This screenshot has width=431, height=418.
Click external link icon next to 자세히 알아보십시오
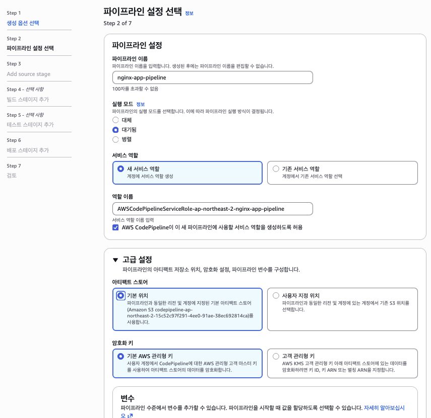tap(130, 415)
